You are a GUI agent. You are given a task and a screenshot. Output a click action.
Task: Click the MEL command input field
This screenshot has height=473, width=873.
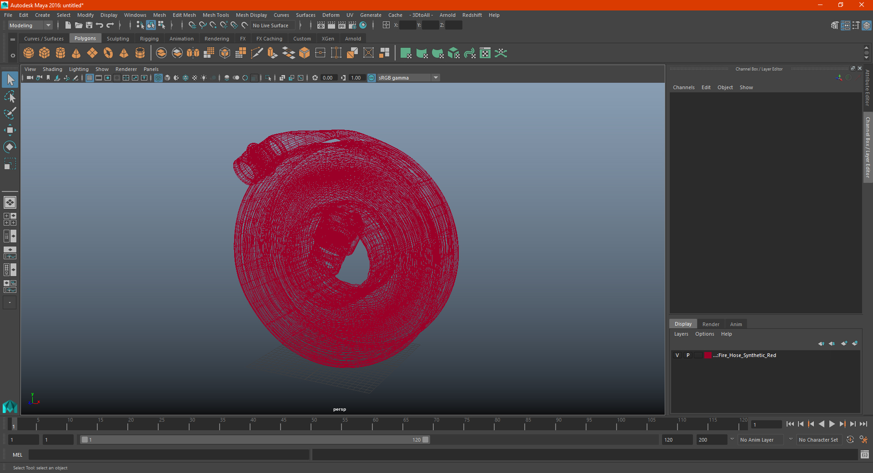[x=169, y=455]
